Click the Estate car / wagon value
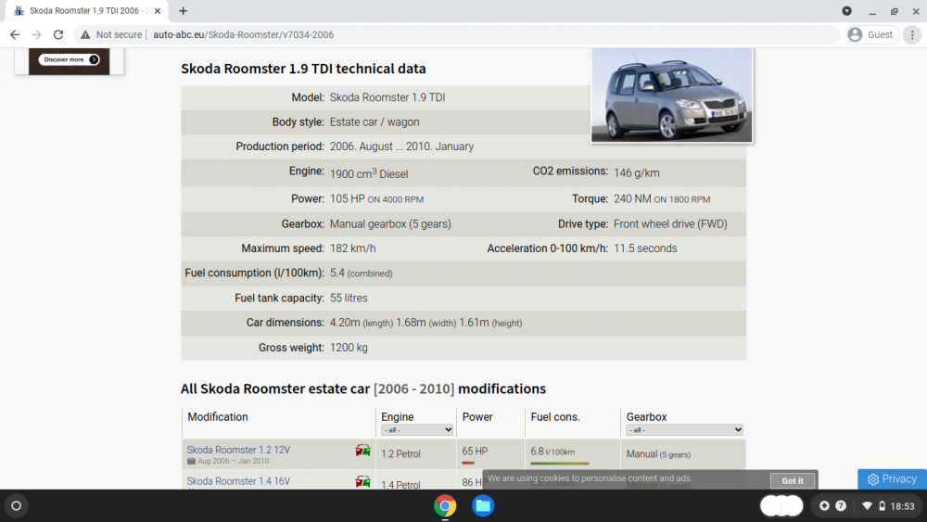This screenshot has height=522, width=927. pos(375,122)
